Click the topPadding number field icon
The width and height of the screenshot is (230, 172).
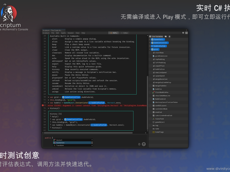[x=154, y=59]
